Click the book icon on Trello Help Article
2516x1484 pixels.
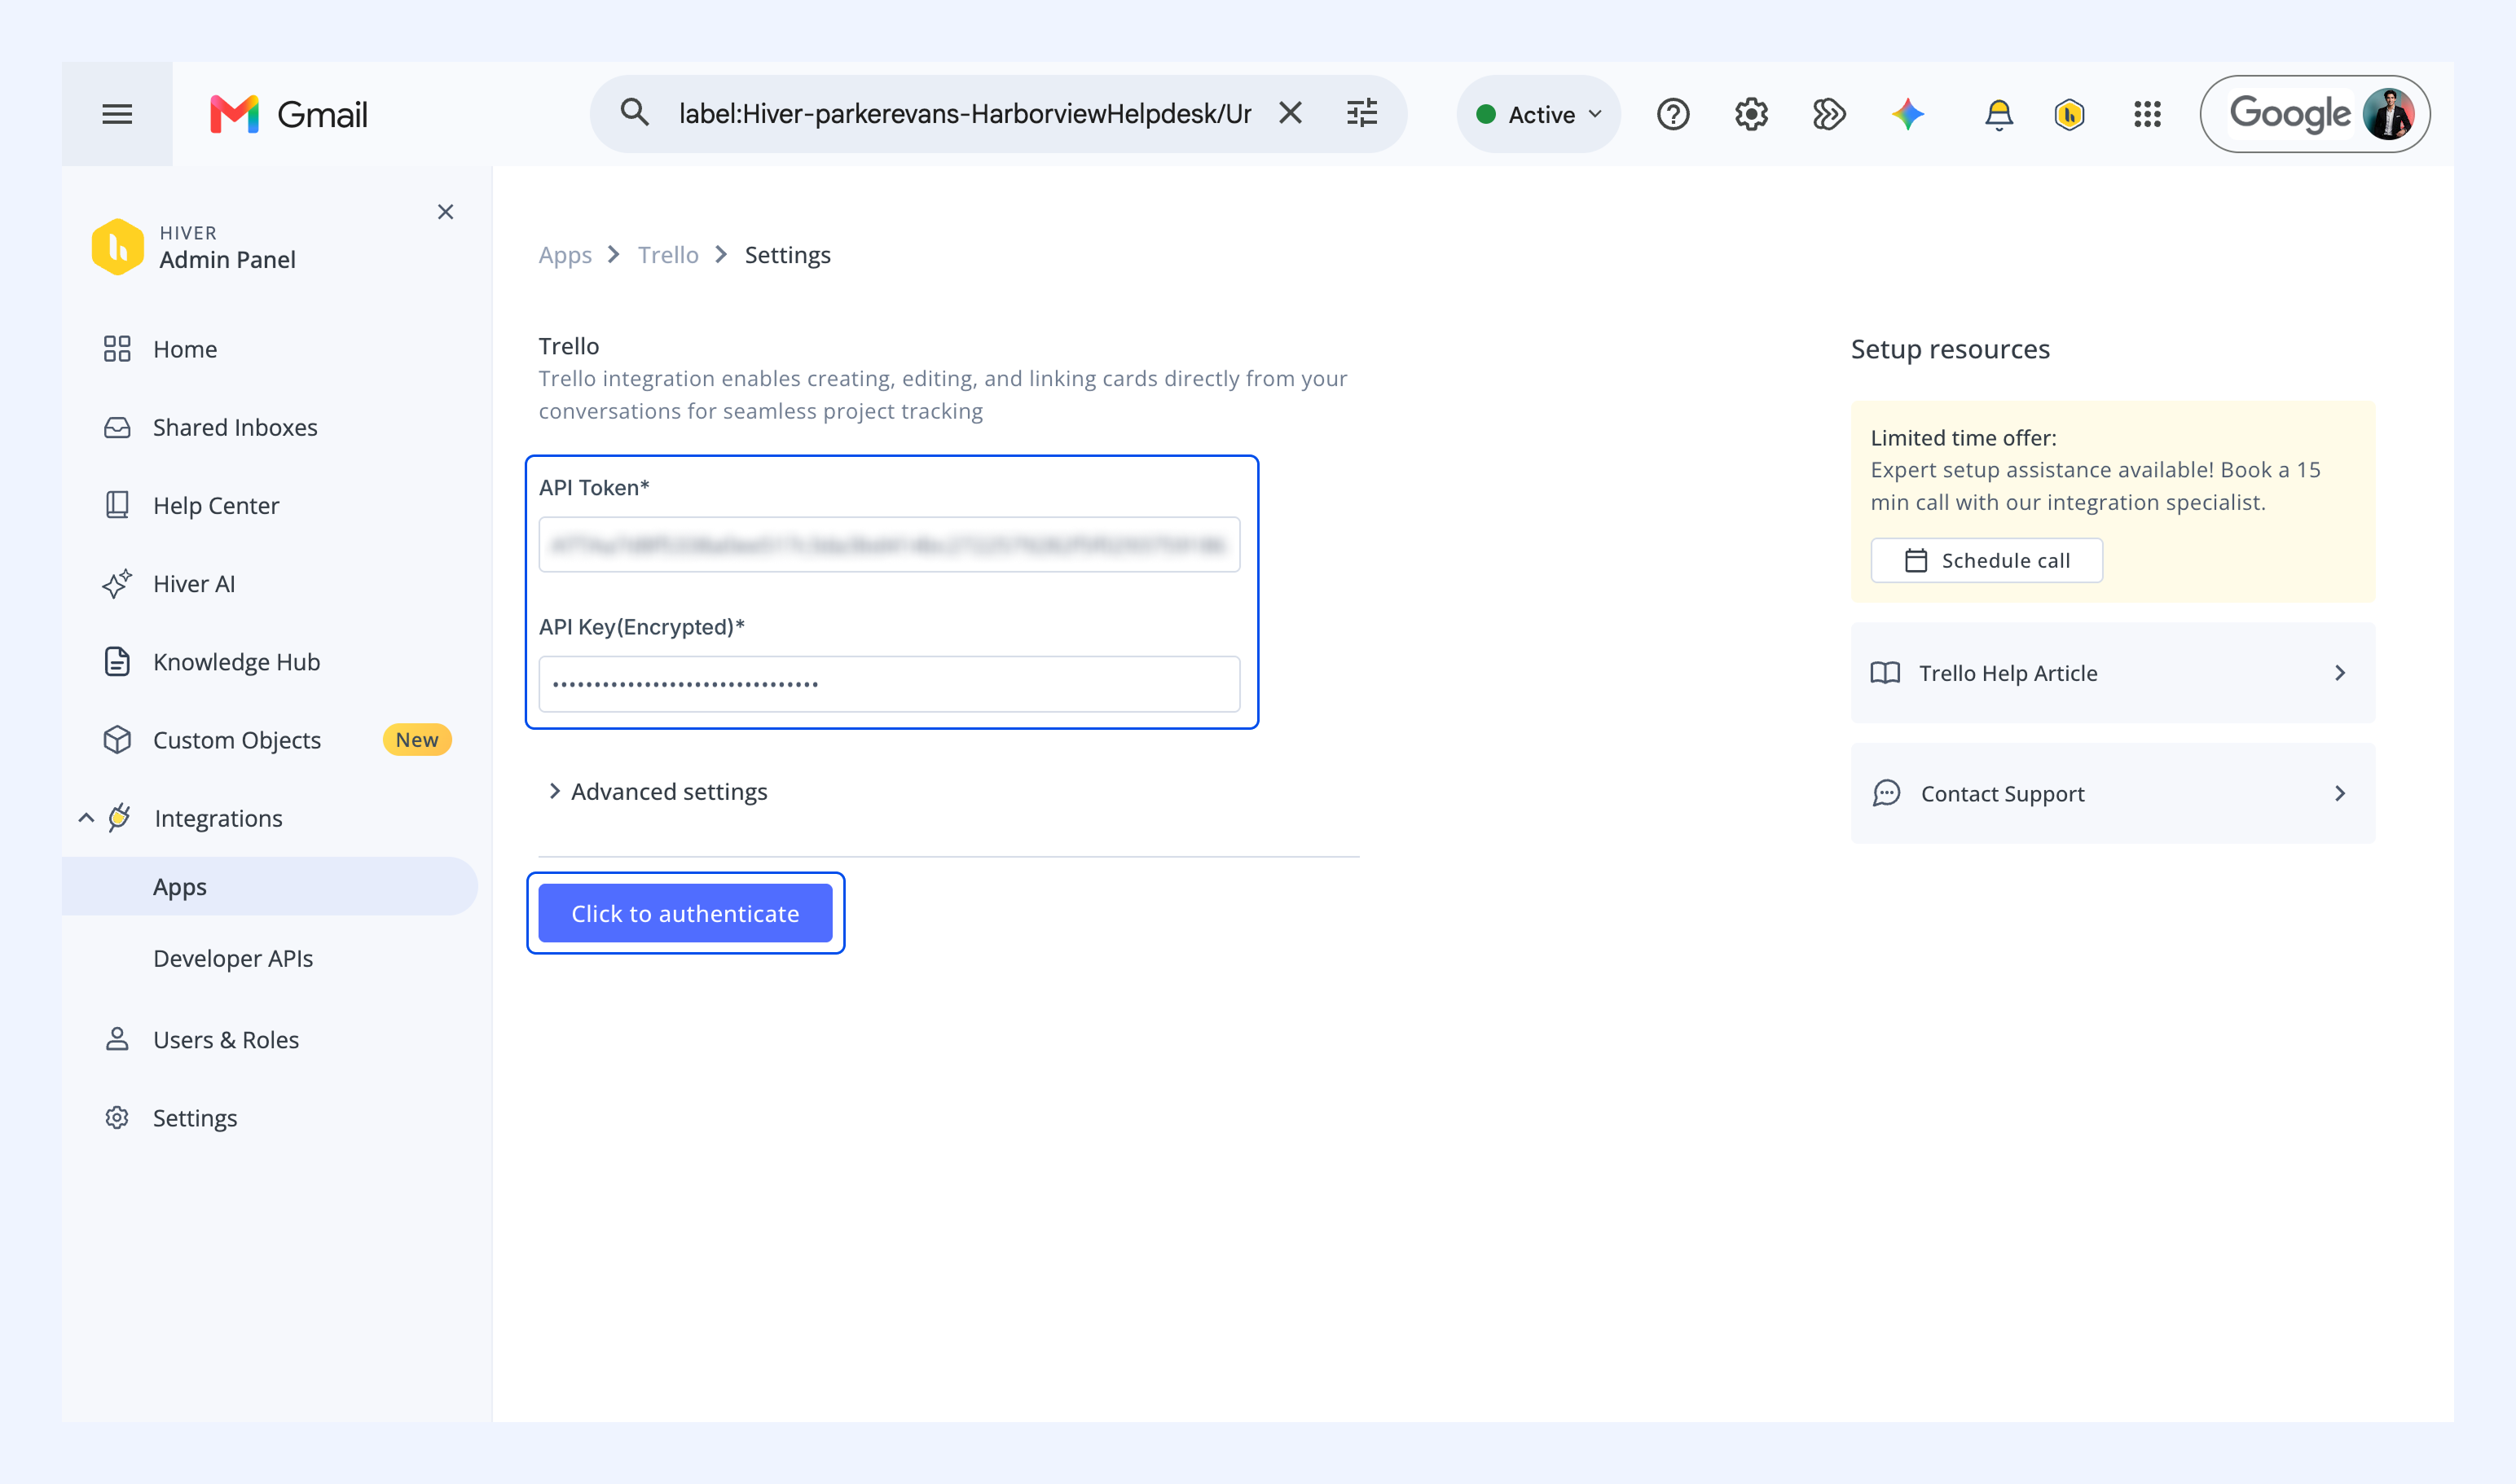coord(1885,672)
